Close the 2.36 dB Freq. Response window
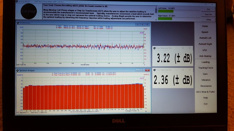Image resolution: width=234 pixels, height=131 pixels. click(190, 70)
